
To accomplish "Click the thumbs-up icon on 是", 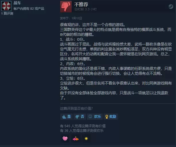I will click(64, 117).
